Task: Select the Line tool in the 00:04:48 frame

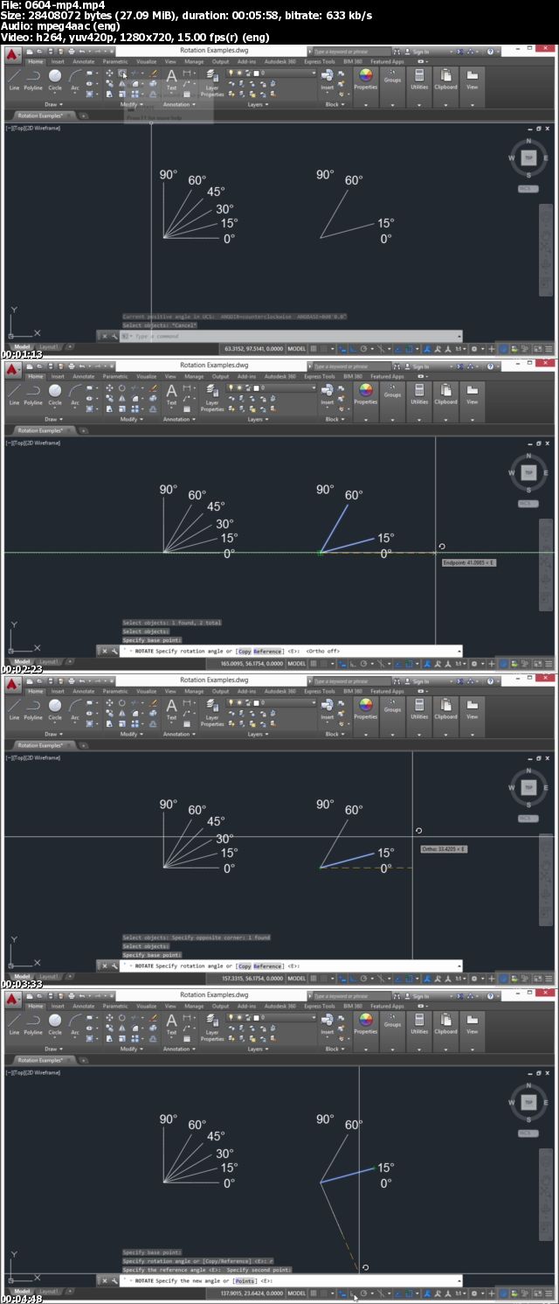Action: (x=14, y=1023)
